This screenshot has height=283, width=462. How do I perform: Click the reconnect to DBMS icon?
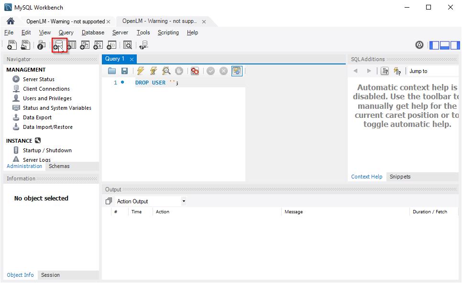coord(143,45)
